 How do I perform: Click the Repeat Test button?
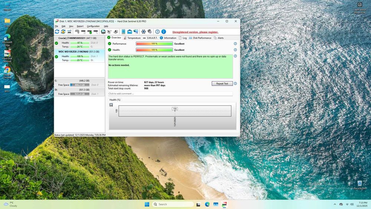tap(222, 84)
